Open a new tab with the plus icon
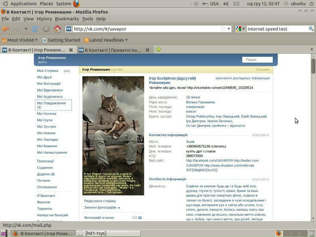316x237 pixels. point(158,49)
